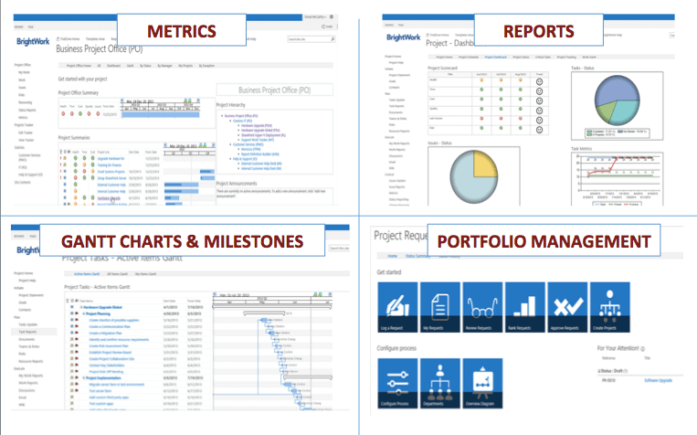The width and height of the screenshot is (697, 435).
Task: Click Project Summaries timeline left arrow
Action: coord(166,145)
